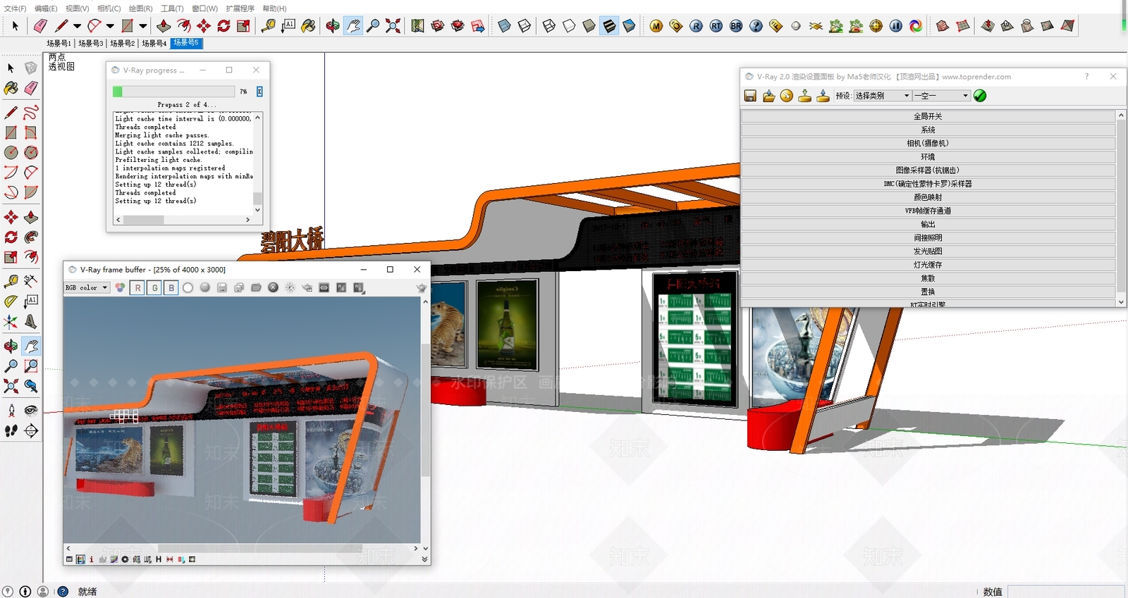
Task: Switch to scene tab 场景号1
Action: [59, 44]
